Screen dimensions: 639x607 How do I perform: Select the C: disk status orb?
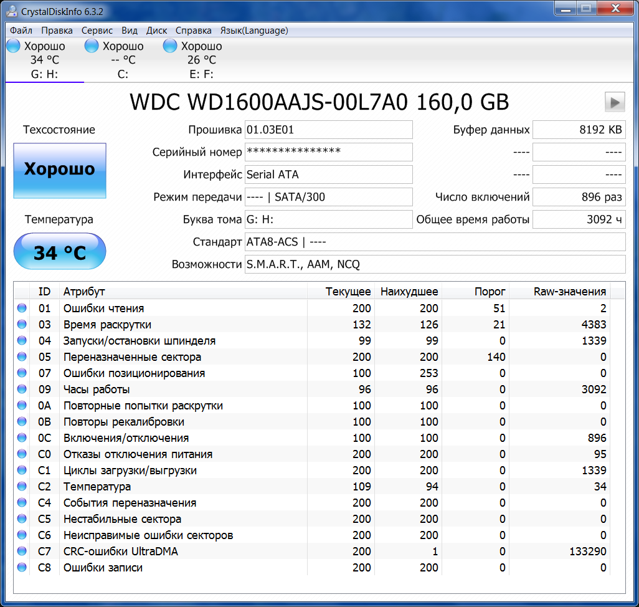[92, 46]
